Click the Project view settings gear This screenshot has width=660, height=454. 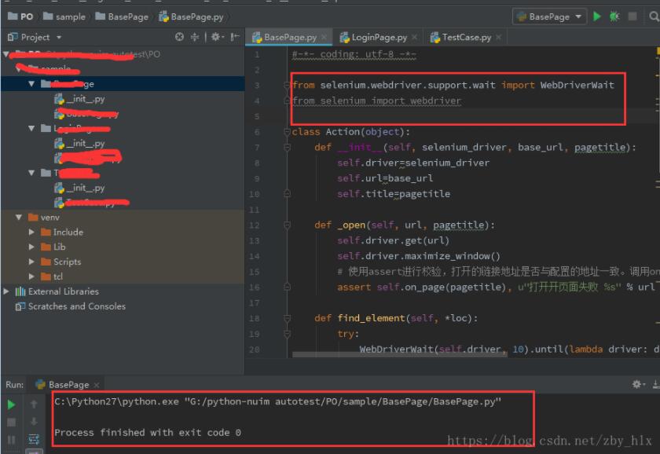point(215,36)
